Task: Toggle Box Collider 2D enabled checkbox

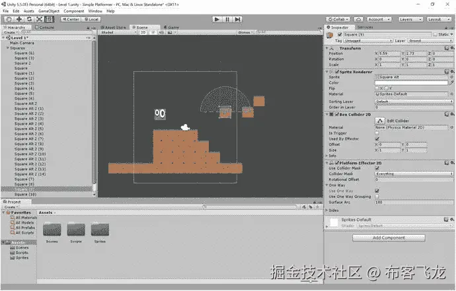Action: (x=337, y=114)
